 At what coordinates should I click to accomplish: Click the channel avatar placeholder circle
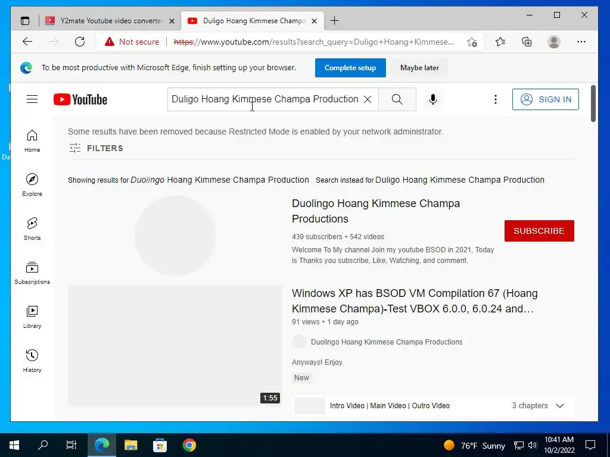pos(175,236)
